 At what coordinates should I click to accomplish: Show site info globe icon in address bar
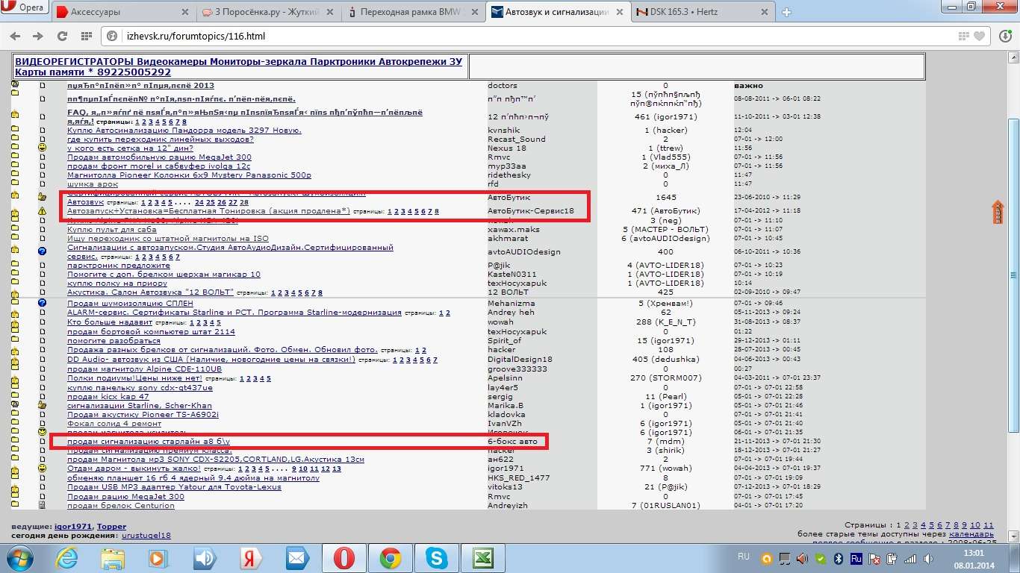[x=112, y=36]
